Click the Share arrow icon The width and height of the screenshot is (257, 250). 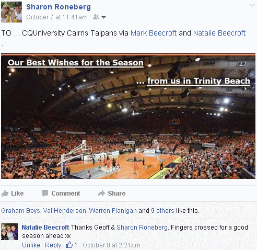101,194
